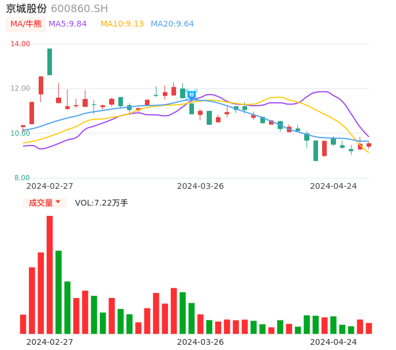Click the first red volume bar on left
Image resolution: width=396 pixels, height=350 pixels.
[x=23, y=324]
